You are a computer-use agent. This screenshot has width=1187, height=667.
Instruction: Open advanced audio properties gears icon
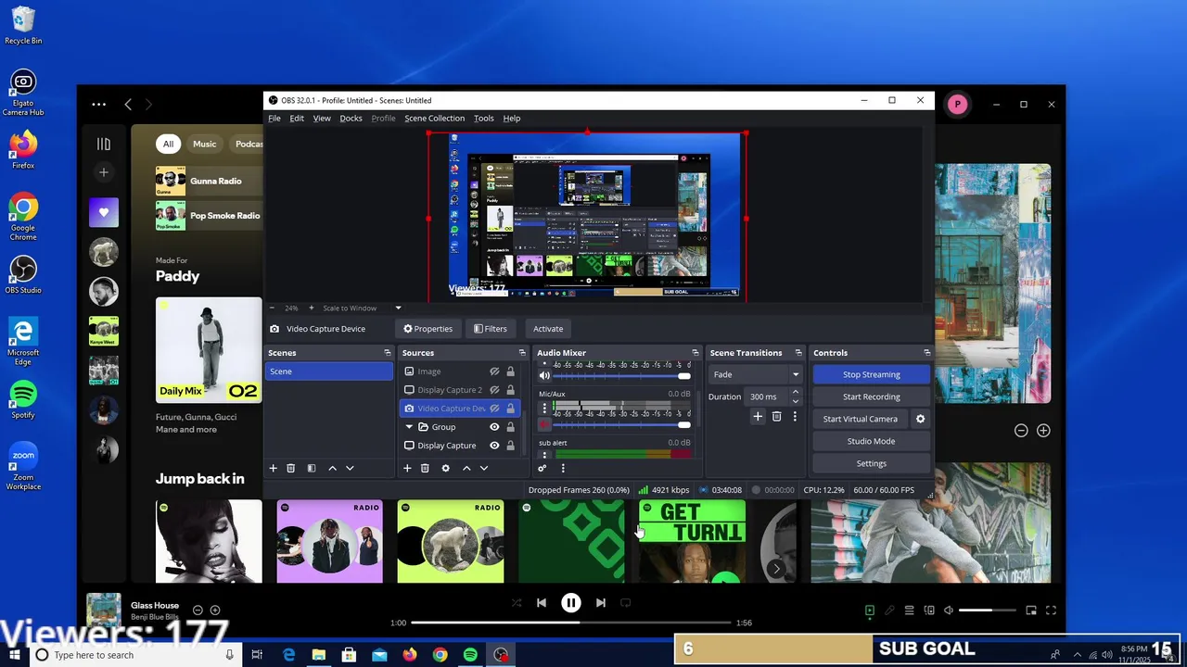click(x=542, y=468)
